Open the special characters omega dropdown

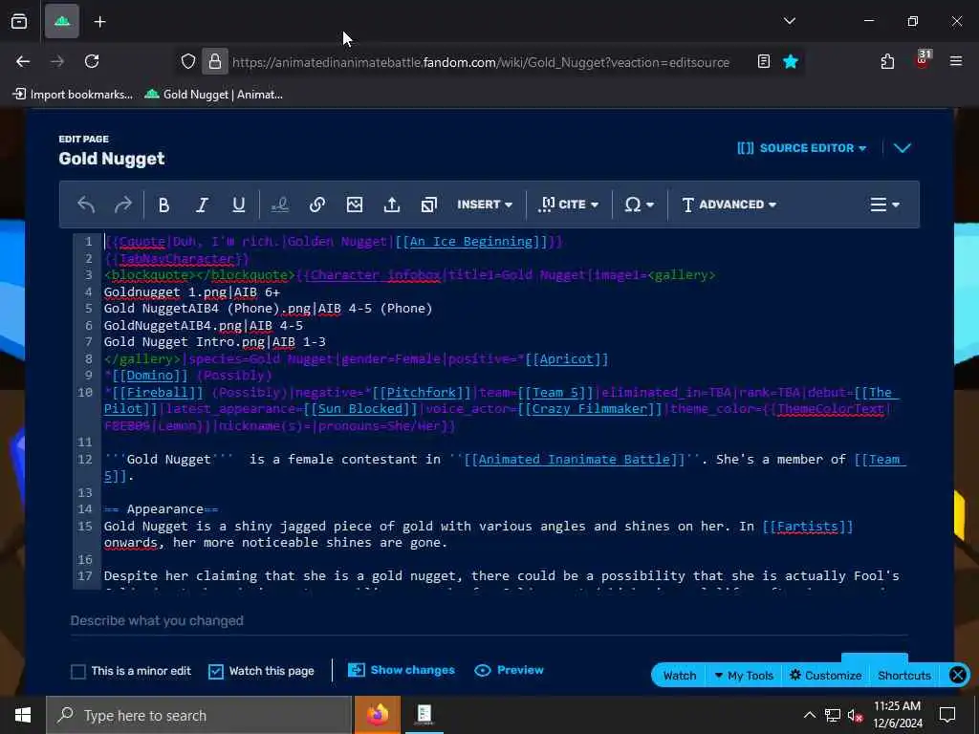click(x=640, y=205)
